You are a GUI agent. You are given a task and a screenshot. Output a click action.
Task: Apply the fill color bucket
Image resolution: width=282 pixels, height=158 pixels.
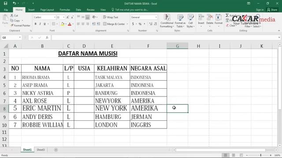[63, 24]
